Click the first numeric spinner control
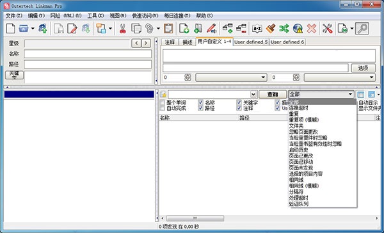 pyautogui.click(x=188, y=77)
